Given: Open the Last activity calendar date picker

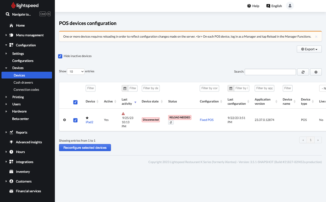Looking at the screenshot, I should [x=125, y=88].
